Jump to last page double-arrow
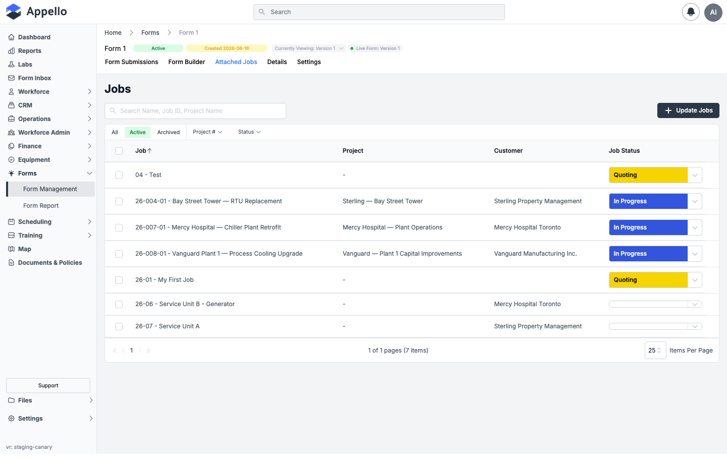The width and height of the screenshot is (727, 463). coord(148,351)
